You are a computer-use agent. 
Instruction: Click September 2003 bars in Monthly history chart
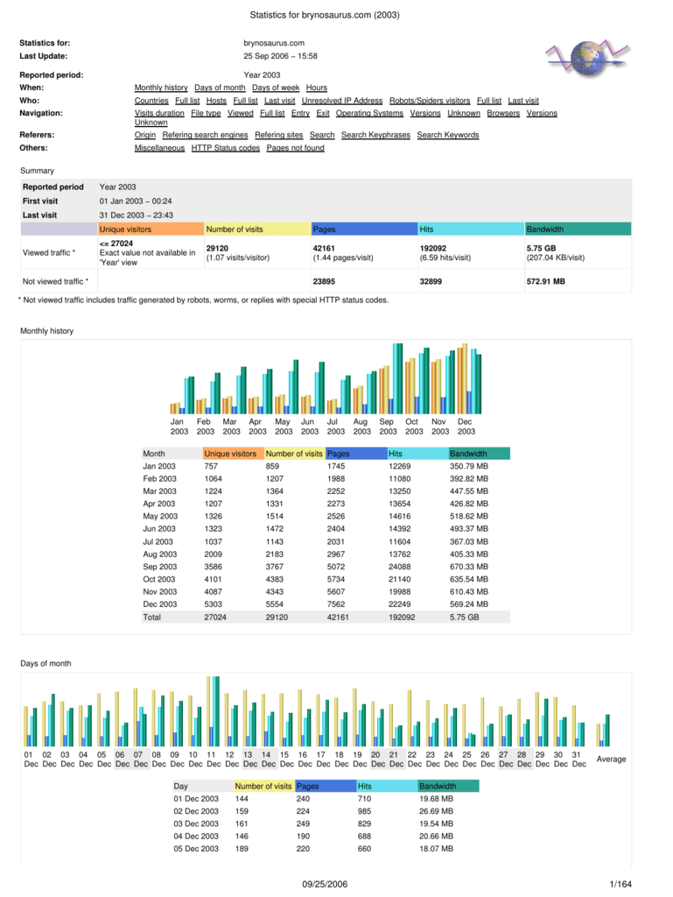391,378
